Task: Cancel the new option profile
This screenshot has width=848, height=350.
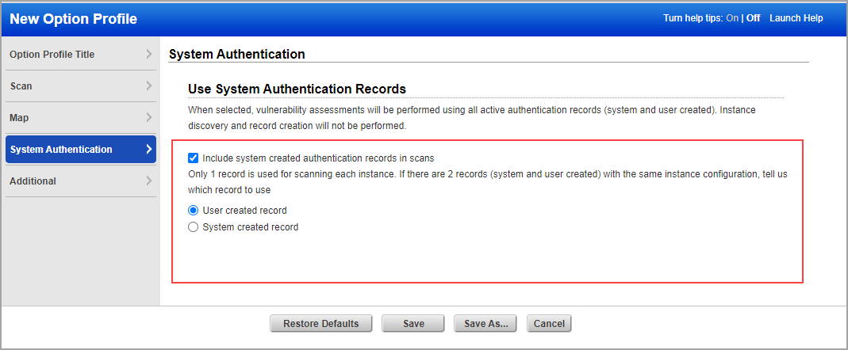Action: click(x=549, y=324)
